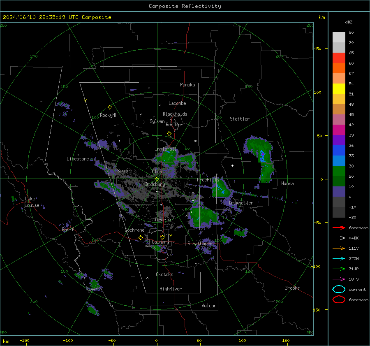Click the Banff label
Image resolution: width=370 pixels, height=346 pixels.
coord(68,230)
